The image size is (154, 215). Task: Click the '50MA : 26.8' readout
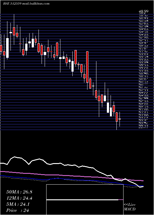pos(19,192)
